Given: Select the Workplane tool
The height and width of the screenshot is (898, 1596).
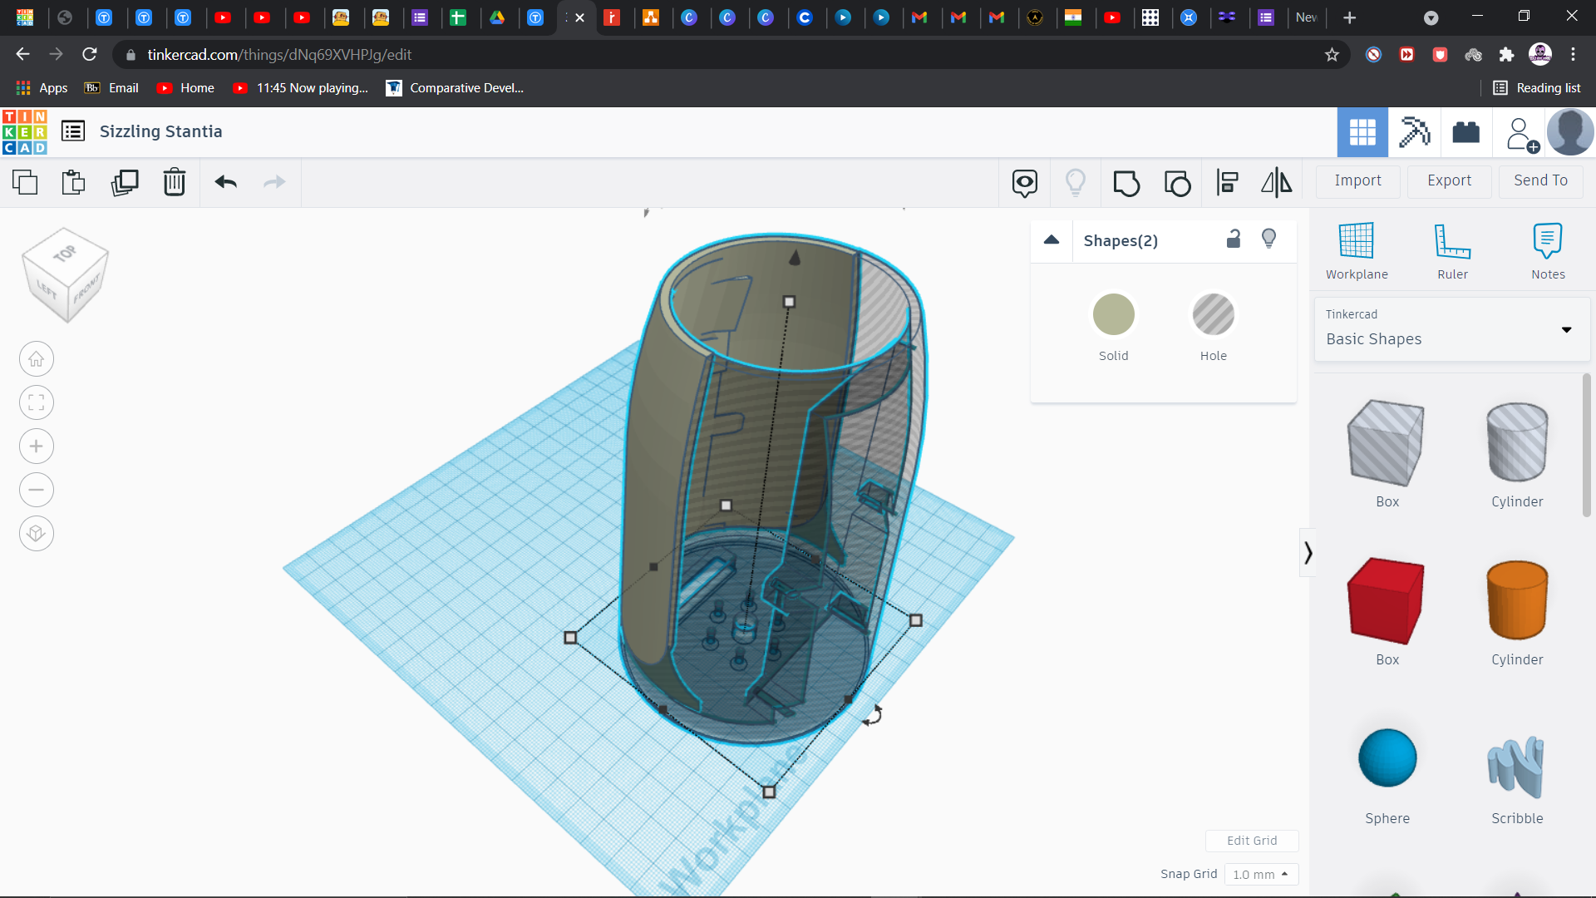Looking at the screenshot, I should [x=1357, y=250].
